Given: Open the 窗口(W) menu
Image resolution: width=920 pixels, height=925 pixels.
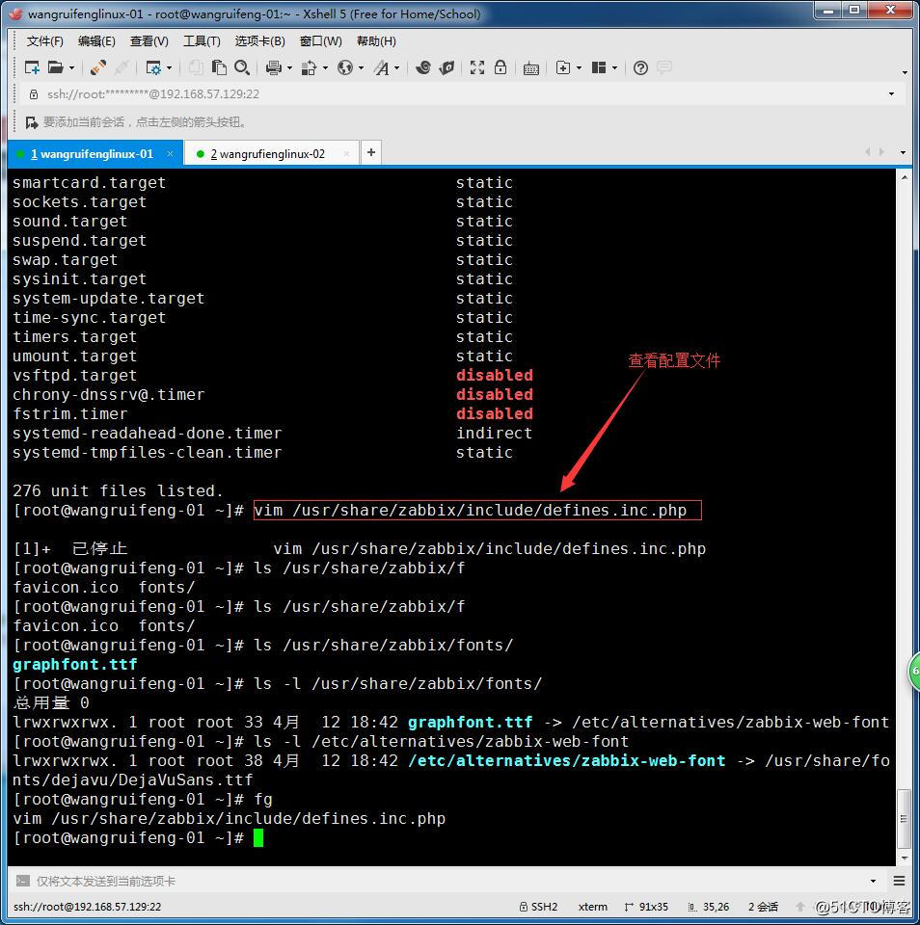Looking at the screenshot, I should [320, 41].
